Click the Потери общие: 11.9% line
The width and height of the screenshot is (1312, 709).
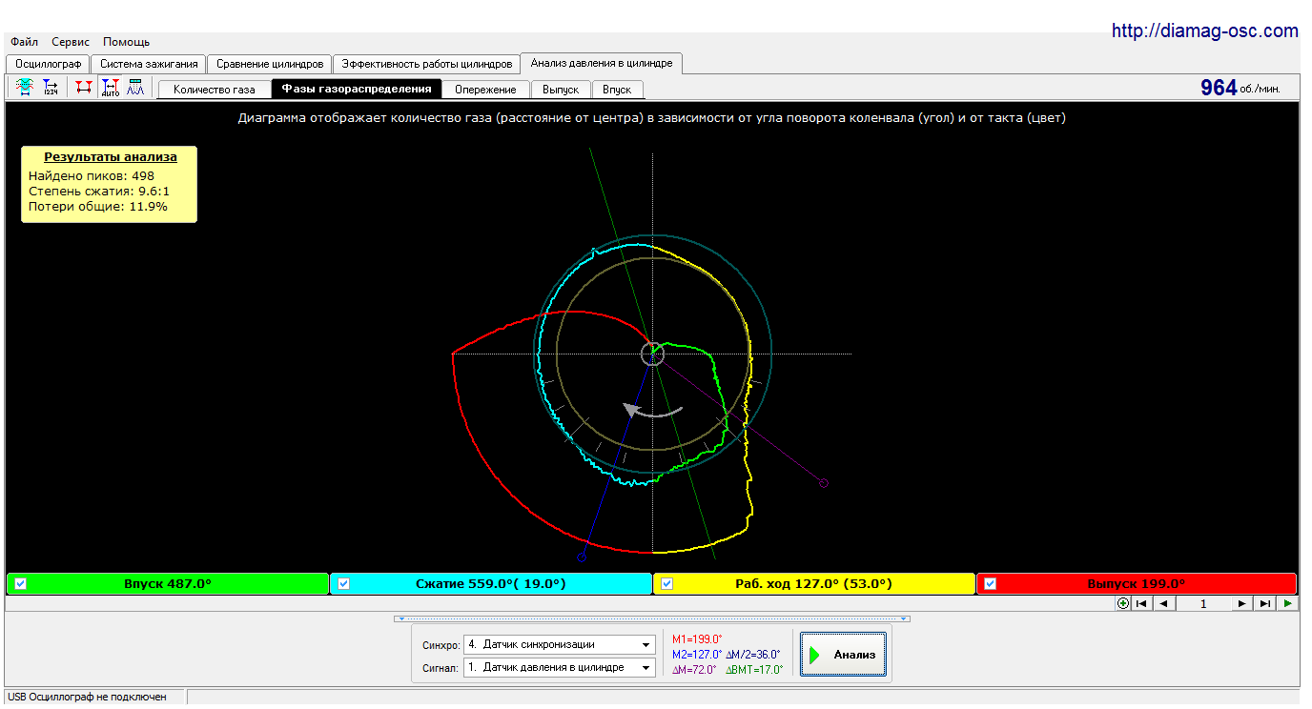pyautogui.click(x=98, y=206)
